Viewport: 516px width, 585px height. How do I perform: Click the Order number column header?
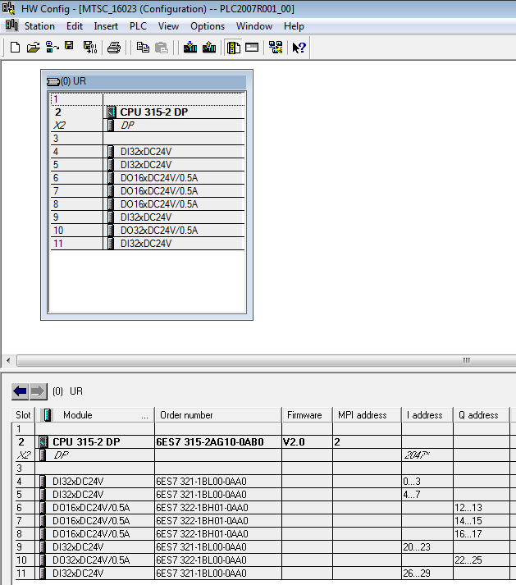pos(187,415)
